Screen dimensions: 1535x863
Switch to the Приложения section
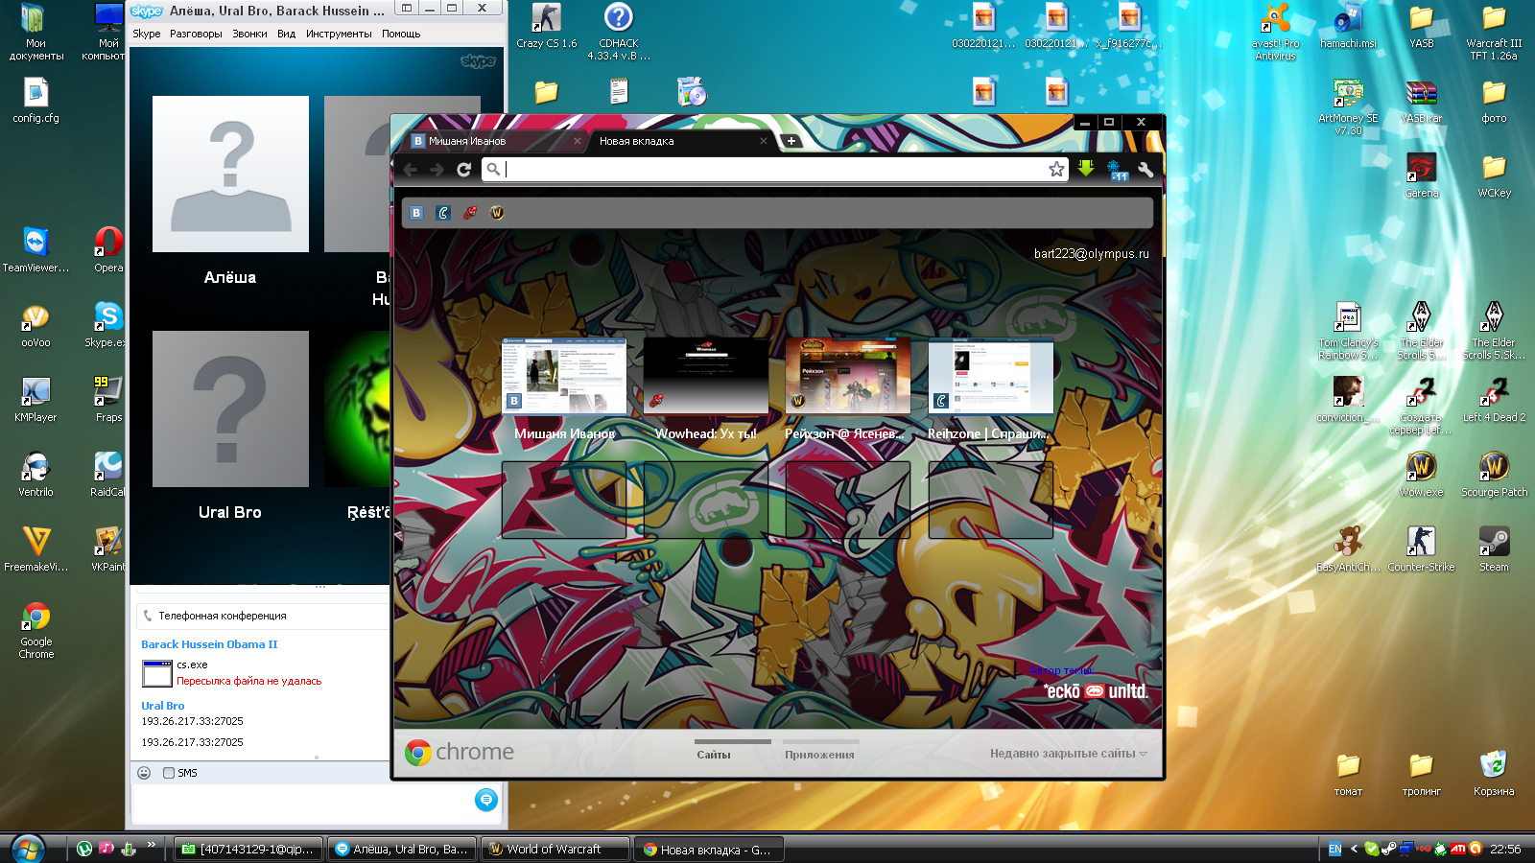[819, 755]
